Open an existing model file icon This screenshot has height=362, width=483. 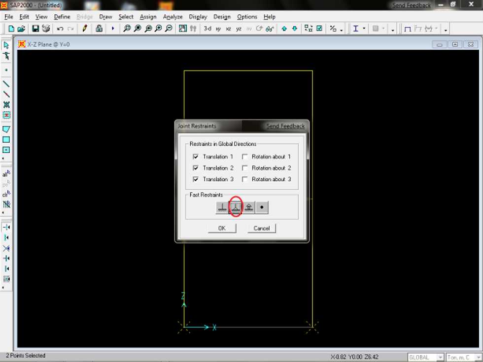pyautogui.click(x=21, y=29)
